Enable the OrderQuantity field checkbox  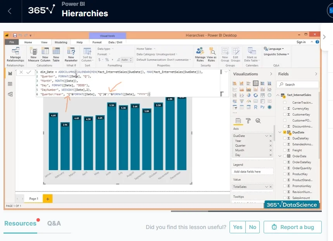pyautogui.click(x=285, y=168)
